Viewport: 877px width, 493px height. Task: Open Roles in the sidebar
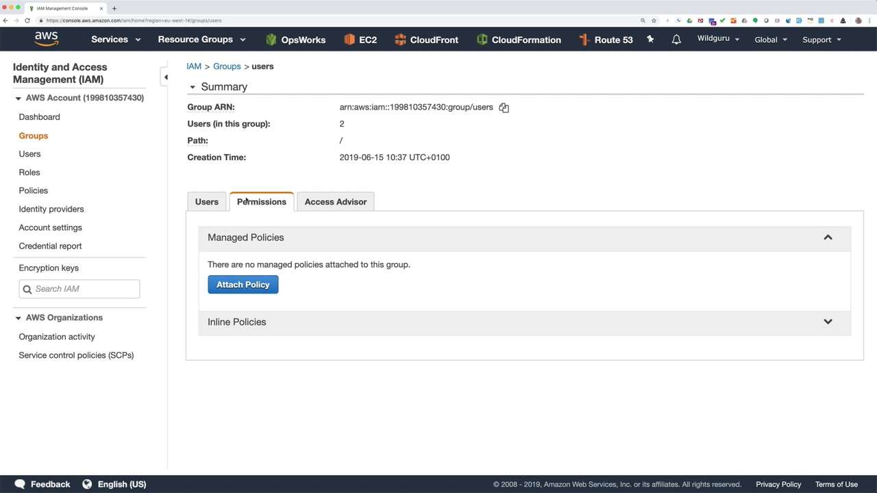[29, 173]
